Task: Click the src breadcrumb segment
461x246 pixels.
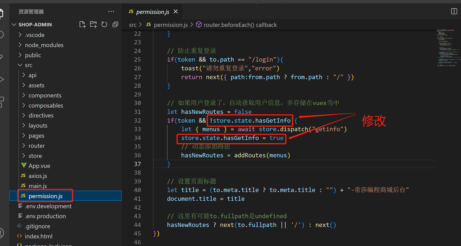Action: pyautogui.click(x=133, y=25)
